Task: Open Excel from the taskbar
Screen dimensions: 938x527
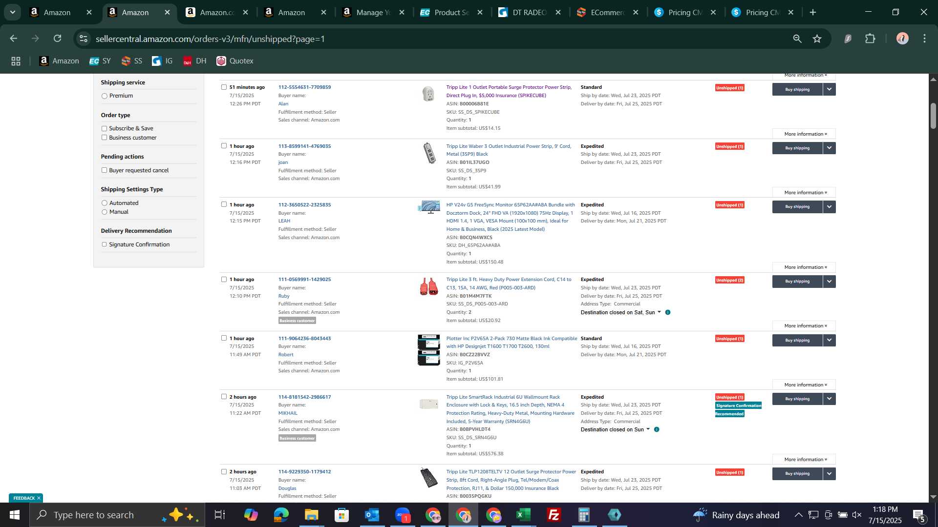Action: tap(524, 515)
